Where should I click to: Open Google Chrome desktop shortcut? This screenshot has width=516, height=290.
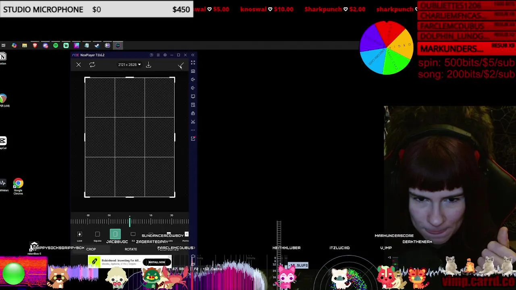point(18,187)
